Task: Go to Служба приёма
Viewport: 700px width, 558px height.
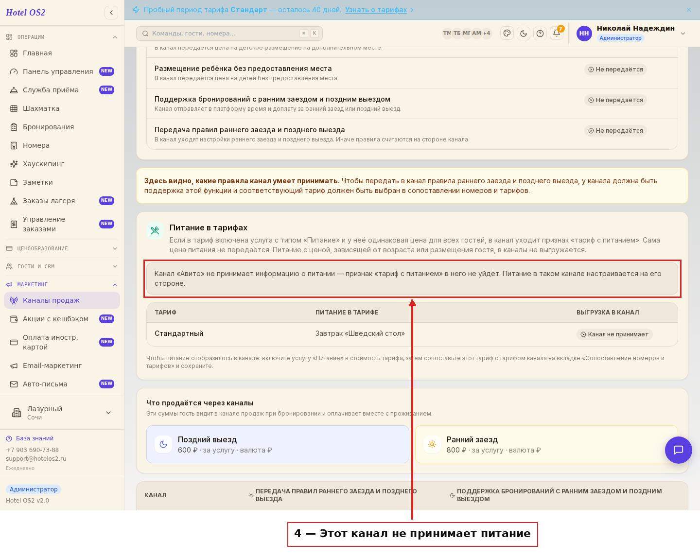Action: [x=62, y=90]
